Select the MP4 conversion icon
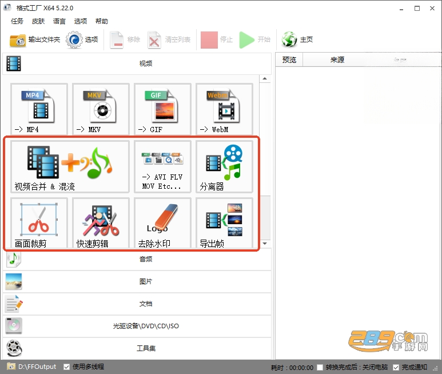 click(39, 109)
